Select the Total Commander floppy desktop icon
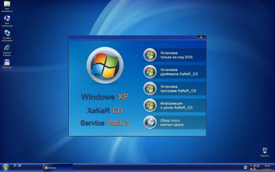This screenshot has width=275, height=172. [x=7, y=64]
